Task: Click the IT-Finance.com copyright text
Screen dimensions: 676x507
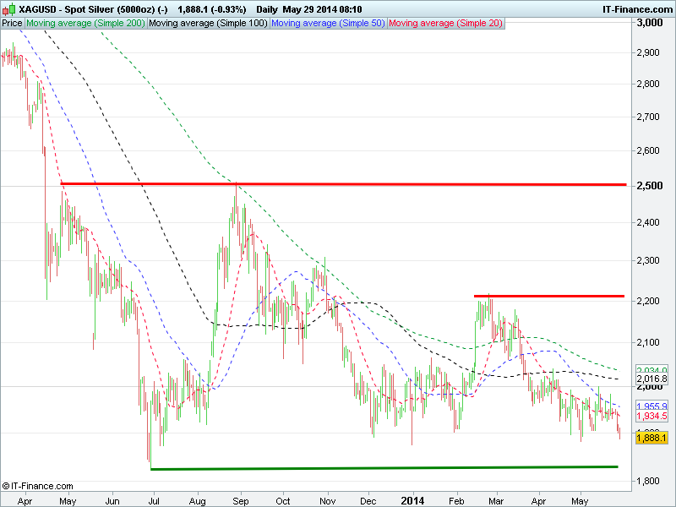Action: [x=38, y=486]
